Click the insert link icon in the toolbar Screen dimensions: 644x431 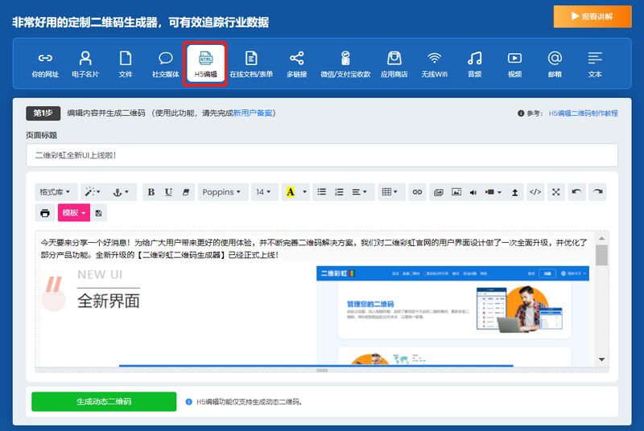point(417,192)
